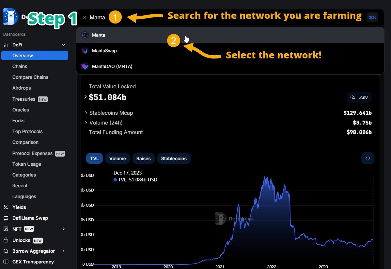Open the Languages page
Image resolution: width=391 pixels, height=269 pixels.
[x=24, y=196]
